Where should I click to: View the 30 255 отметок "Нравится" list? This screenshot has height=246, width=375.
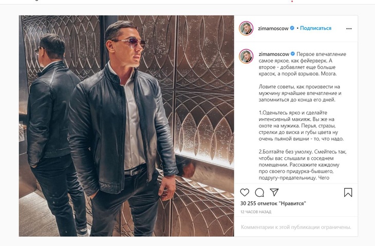click(273, 203)
